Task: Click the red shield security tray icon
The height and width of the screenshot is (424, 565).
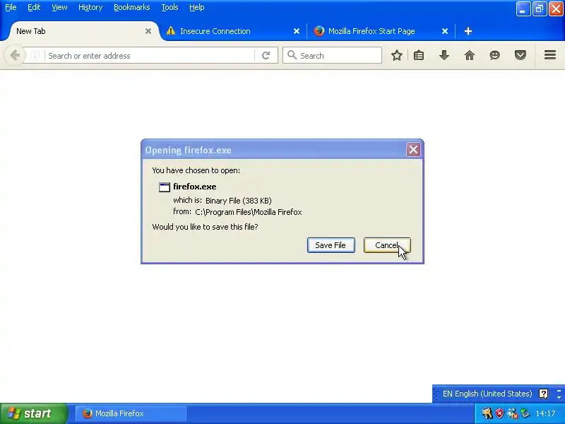Action: (x=499, y=413)
